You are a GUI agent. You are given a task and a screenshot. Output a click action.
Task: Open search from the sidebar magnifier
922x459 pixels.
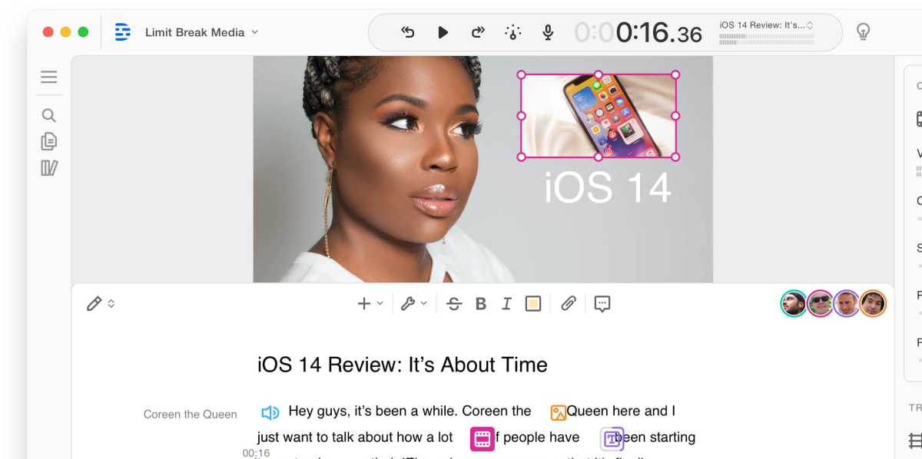[x=49, y=116]
